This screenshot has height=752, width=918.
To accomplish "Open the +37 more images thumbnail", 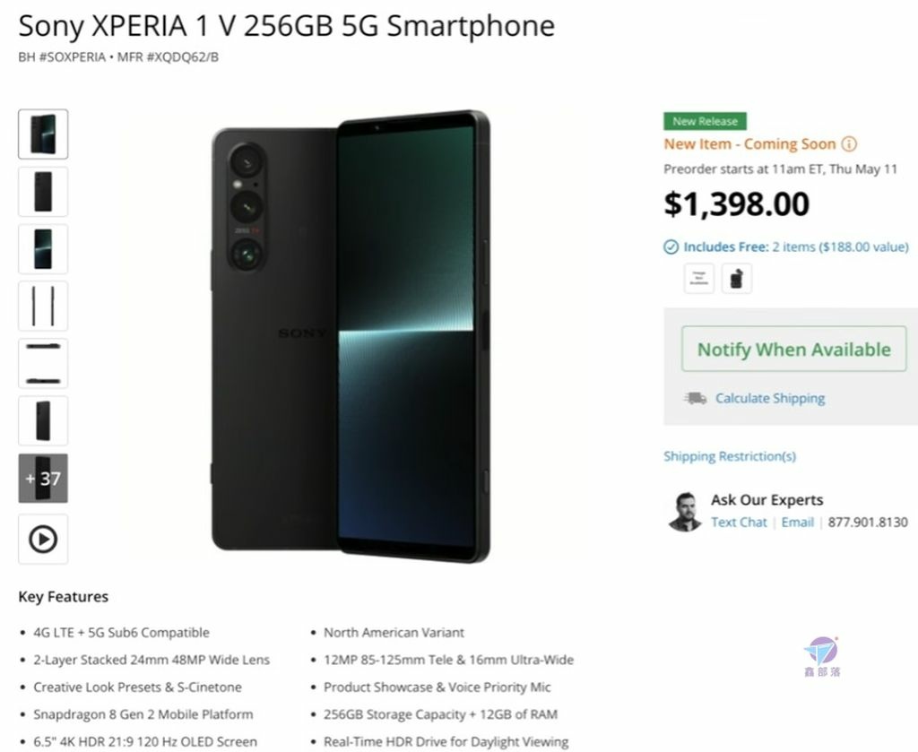I will coord(43,478).
